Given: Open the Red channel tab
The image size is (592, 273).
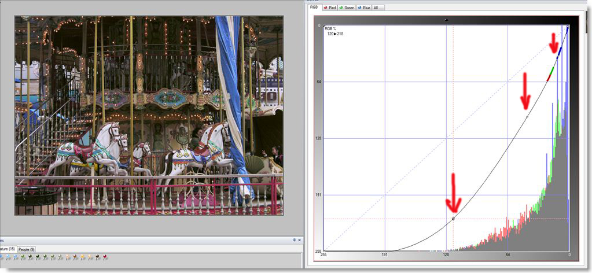Looking at the screenshot, I should [330, 8].
